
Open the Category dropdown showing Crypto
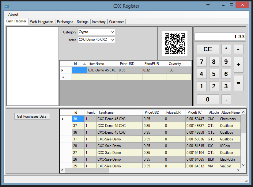pyautogui.click(x=96, y=32)
